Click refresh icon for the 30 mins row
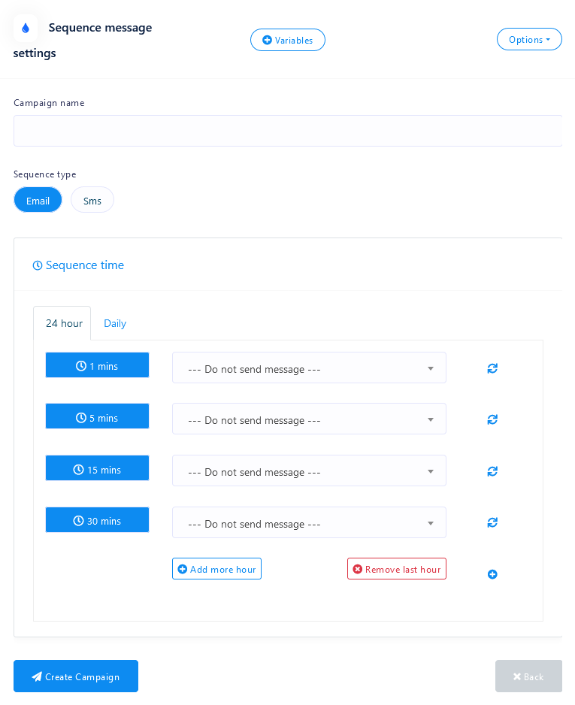Screen dimensions: 575x705 click(x=492, y=522)
